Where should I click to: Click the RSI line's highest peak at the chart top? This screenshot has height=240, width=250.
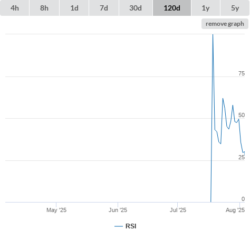pyautogui.click(x=213, y=35)
